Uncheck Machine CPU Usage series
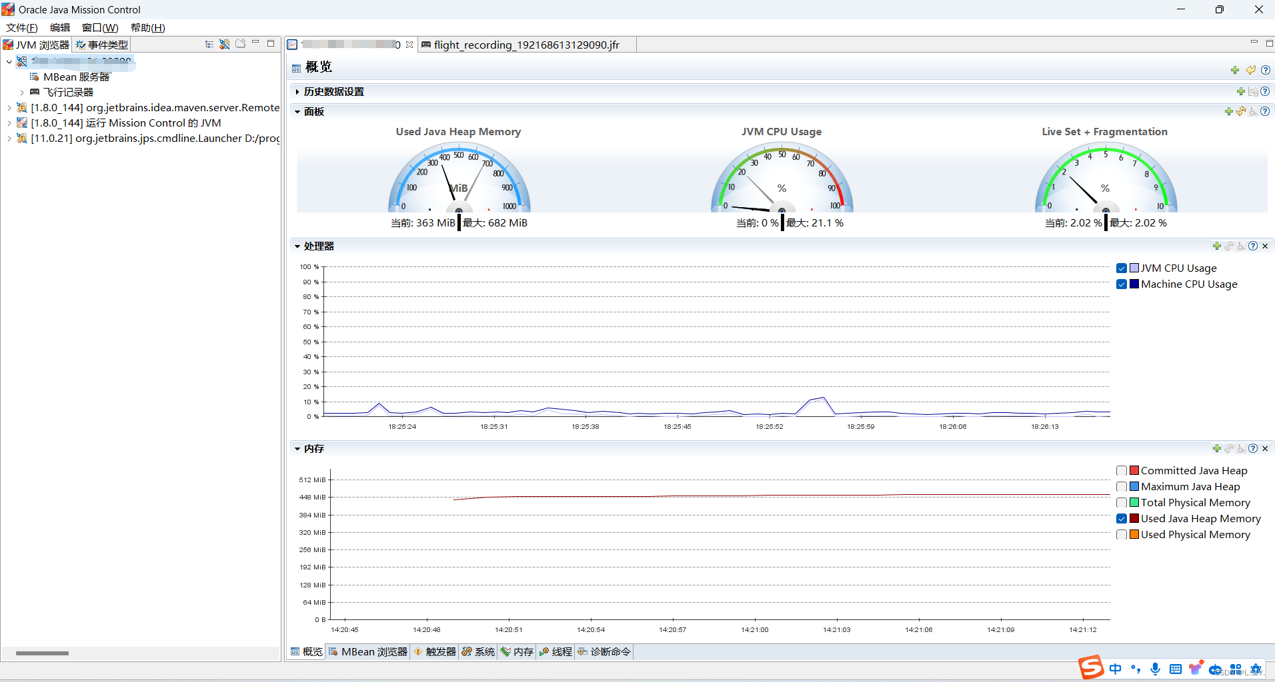This screenshot has width=1275, height=682. 1122,284
